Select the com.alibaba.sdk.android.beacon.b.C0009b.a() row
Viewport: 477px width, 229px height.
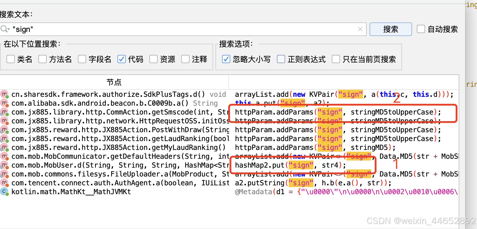point(229,103)
